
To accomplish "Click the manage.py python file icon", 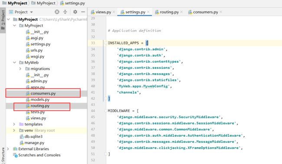I will click(x=22, y=143).
